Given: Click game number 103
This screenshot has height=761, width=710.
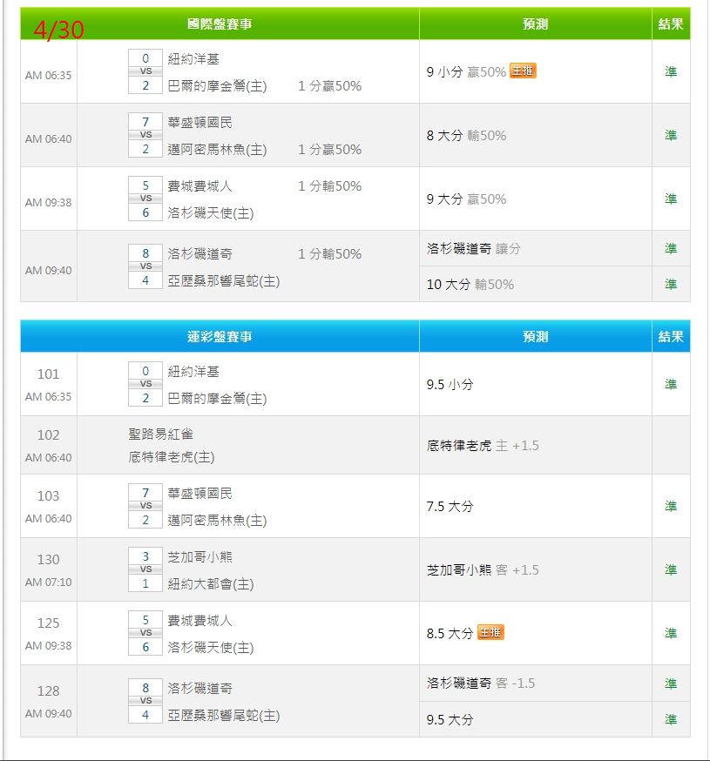Looking at the screenshot, I should [x=48, y=496].
